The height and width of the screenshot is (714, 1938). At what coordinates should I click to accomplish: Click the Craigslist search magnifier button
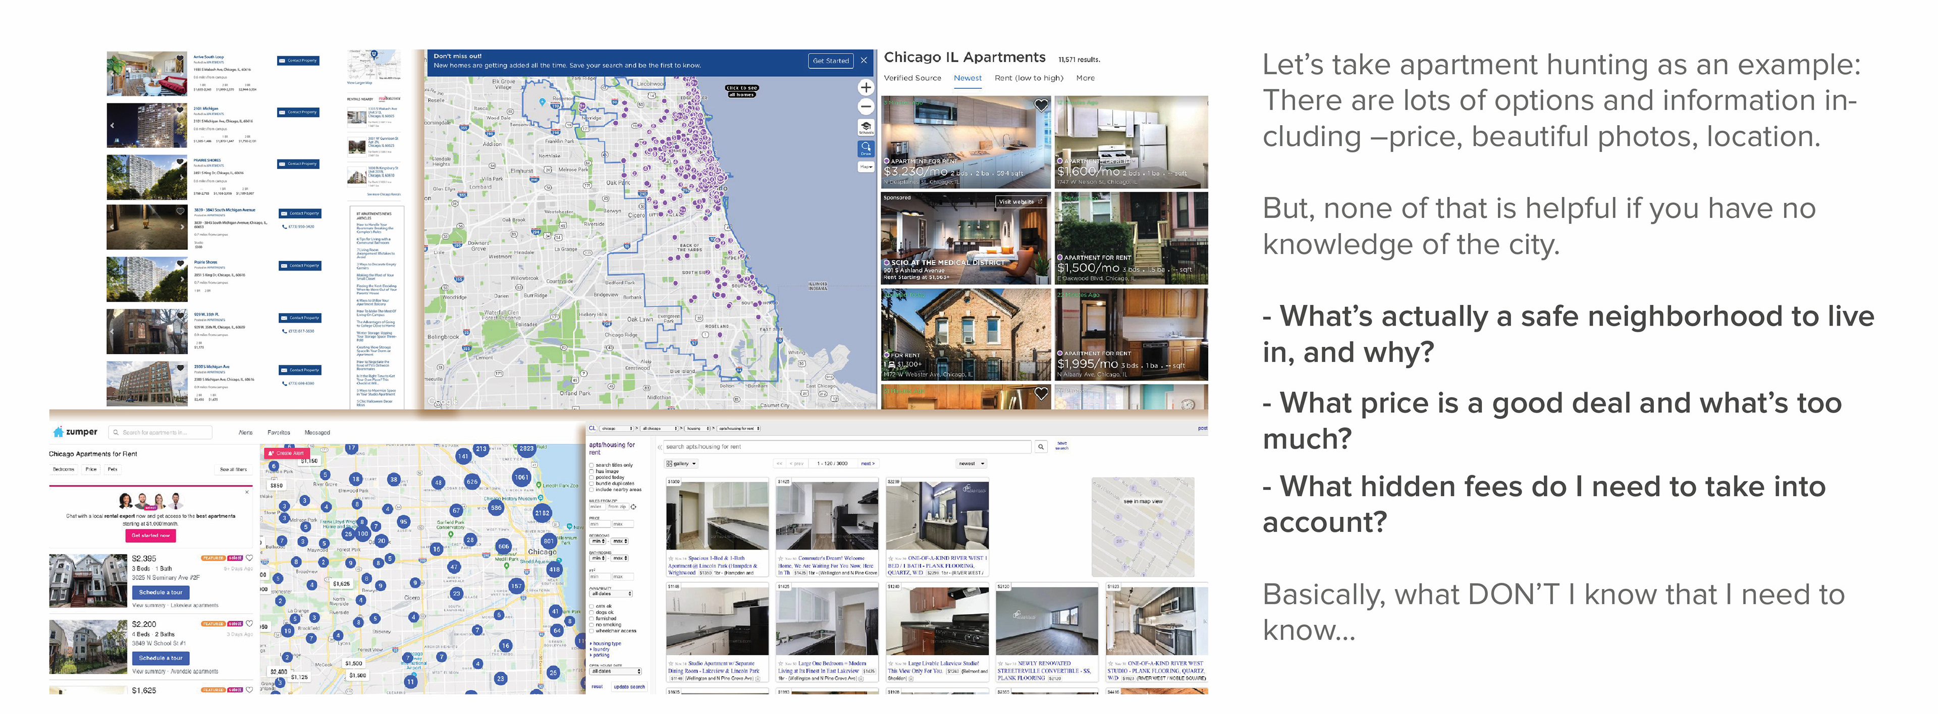point(1041,447)
